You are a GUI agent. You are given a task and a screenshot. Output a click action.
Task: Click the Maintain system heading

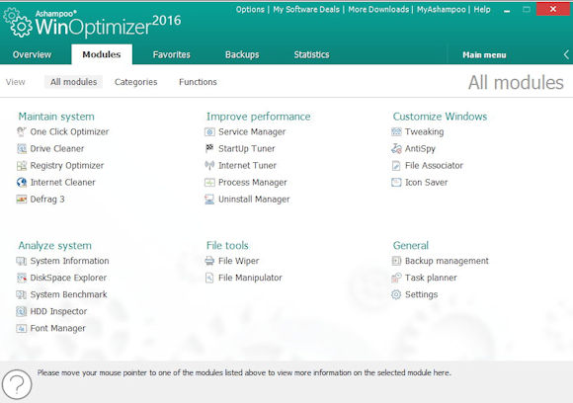(x=56, y=117)
